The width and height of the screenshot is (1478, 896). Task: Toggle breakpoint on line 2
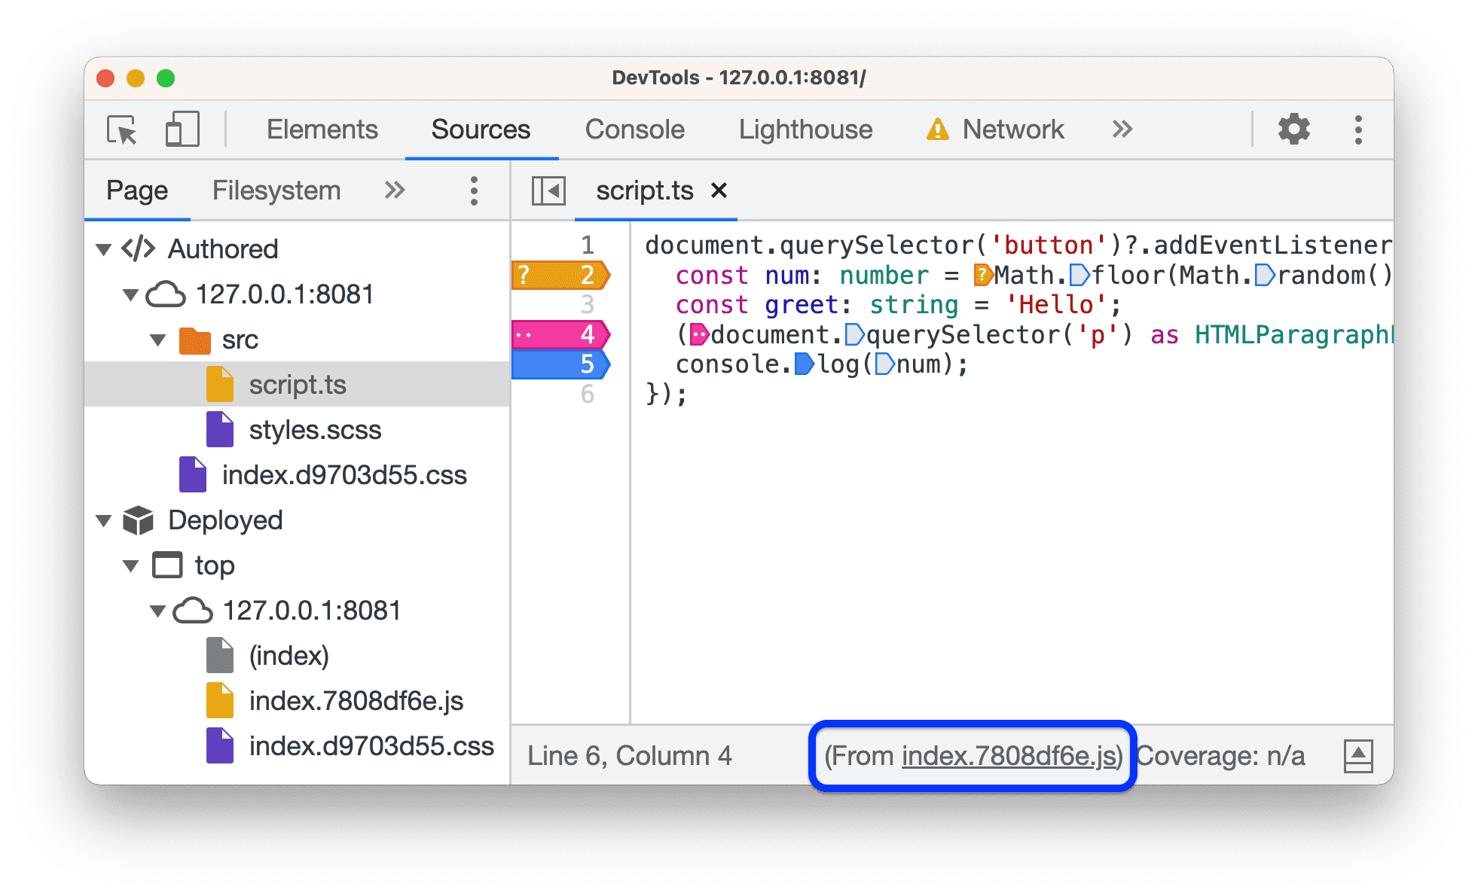pyautogui.click(x=586, y=274)
